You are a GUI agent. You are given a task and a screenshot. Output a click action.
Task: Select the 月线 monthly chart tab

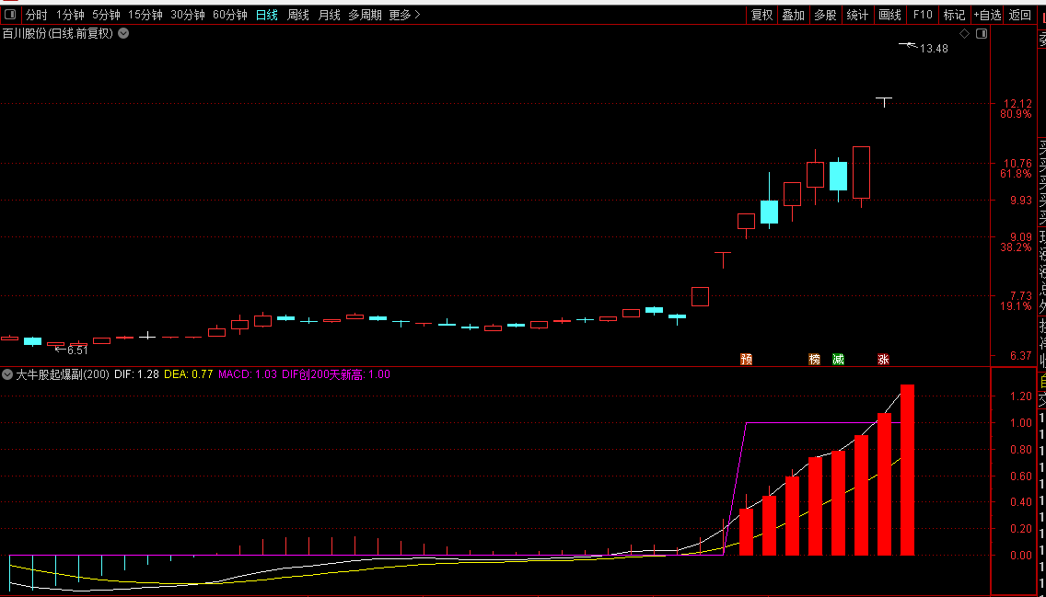point(329,15)
